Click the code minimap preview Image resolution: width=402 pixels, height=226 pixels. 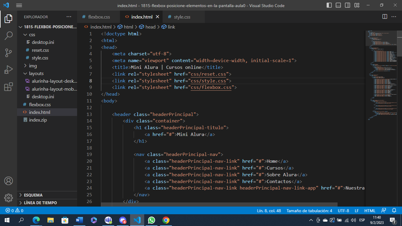coord(381,75)
